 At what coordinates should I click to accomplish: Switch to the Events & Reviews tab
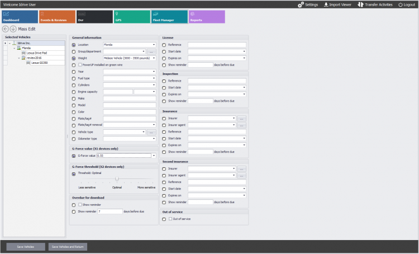tap(56, 17)
